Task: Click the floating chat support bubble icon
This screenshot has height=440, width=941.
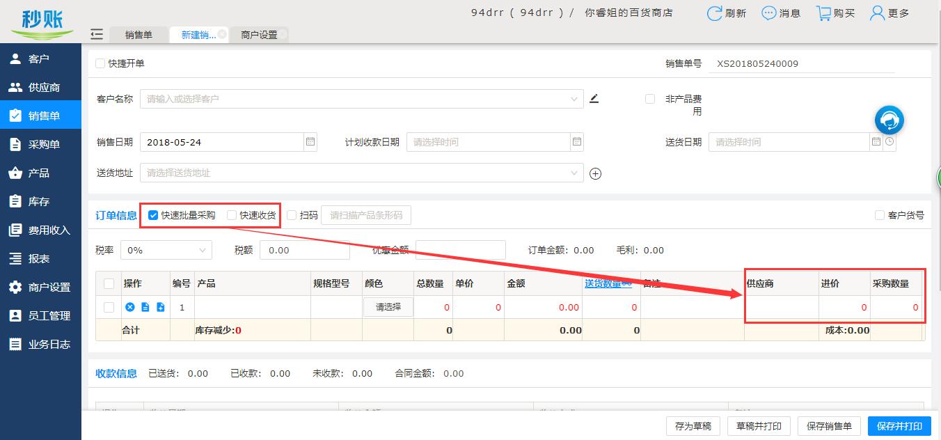Action: pos(889,119)
